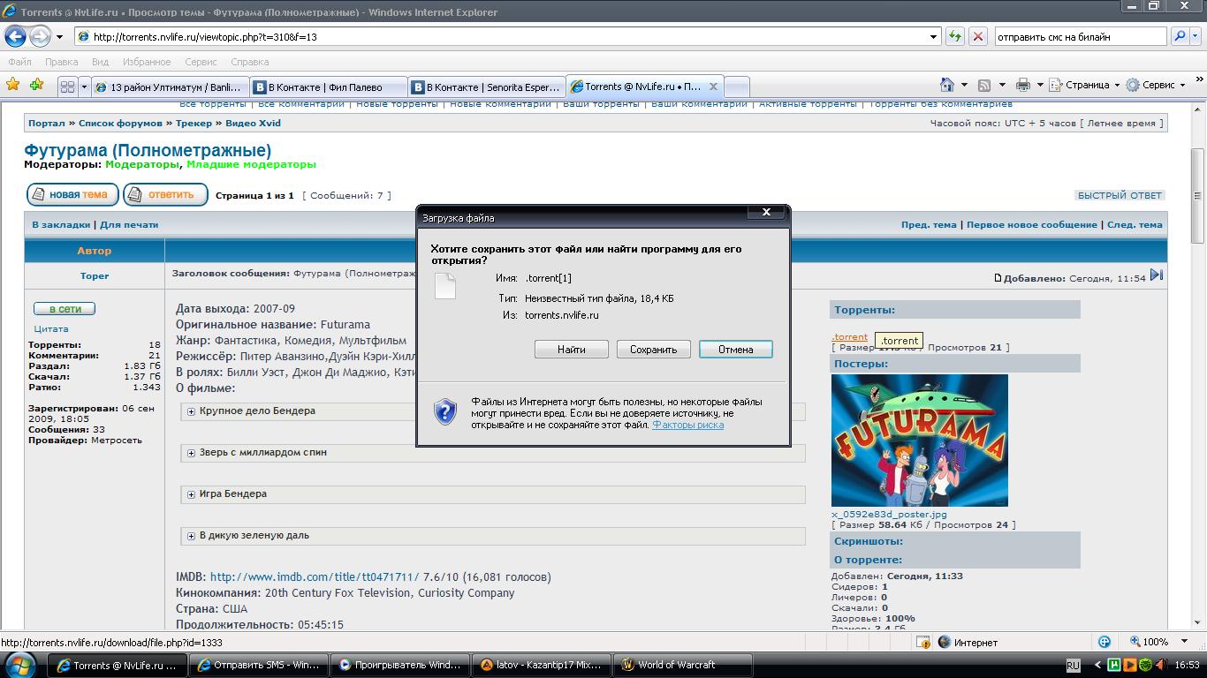Click the Найти button in download dialog
The width and height of the screenshot is (1207, 678).
point(572,350)
